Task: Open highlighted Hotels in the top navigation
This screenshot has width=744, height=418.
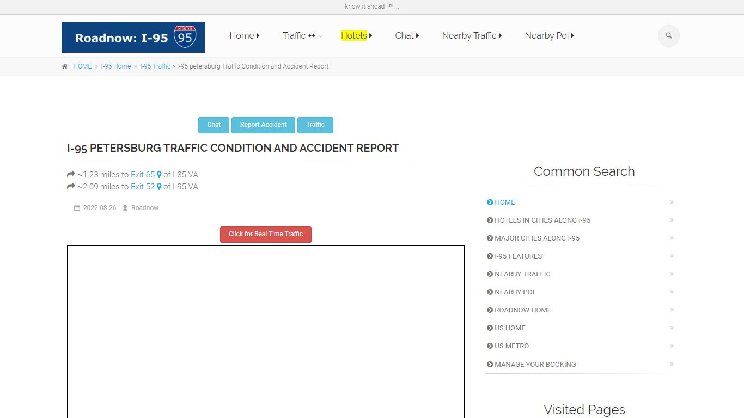Action: tap(354, 36)
